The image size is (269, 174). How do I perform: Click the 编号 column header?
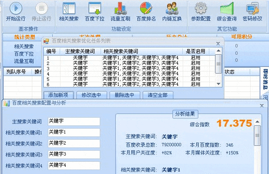click(52, 51)
